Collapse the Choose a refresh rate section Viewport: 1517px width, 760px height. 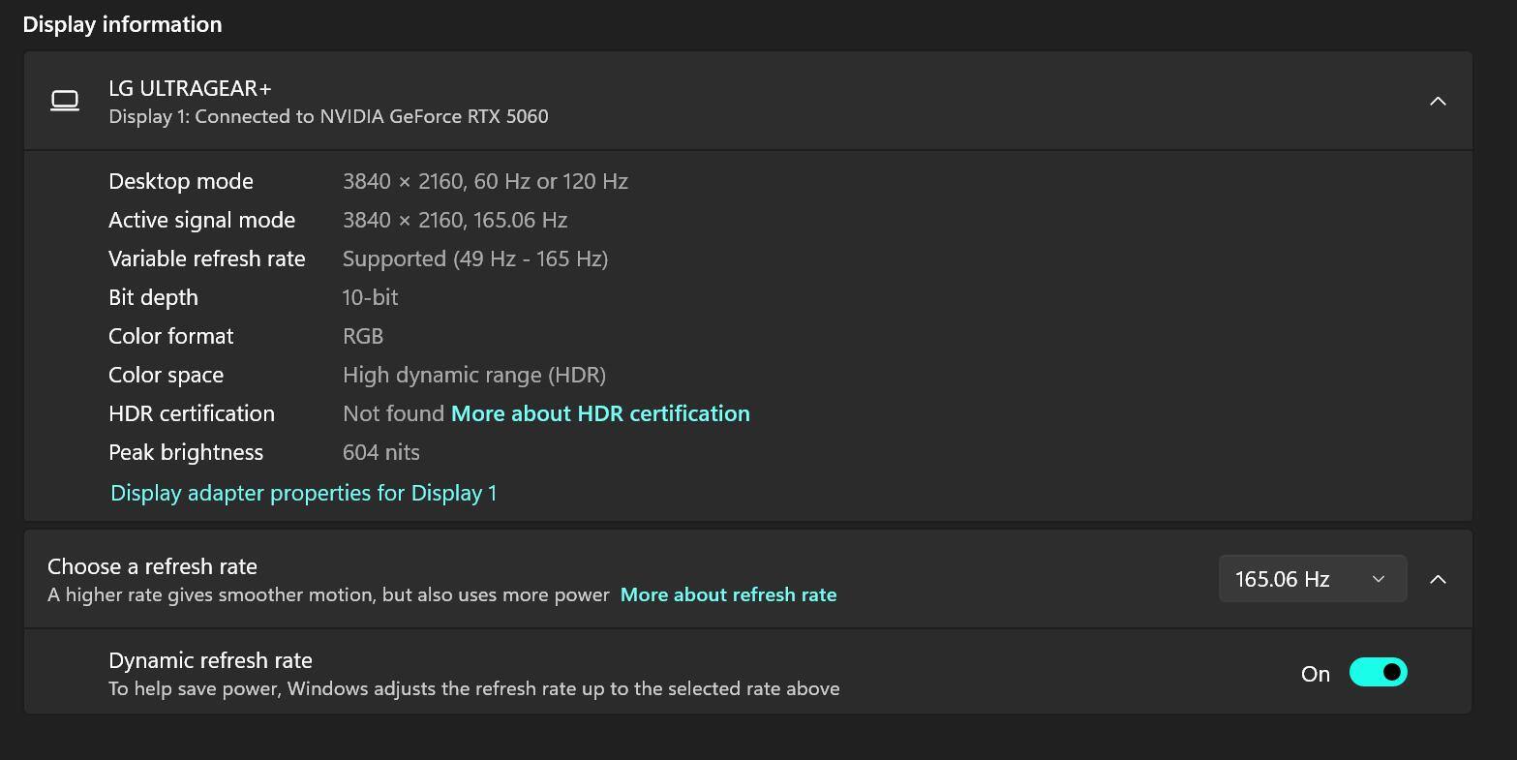click(x=1438, y=579)
